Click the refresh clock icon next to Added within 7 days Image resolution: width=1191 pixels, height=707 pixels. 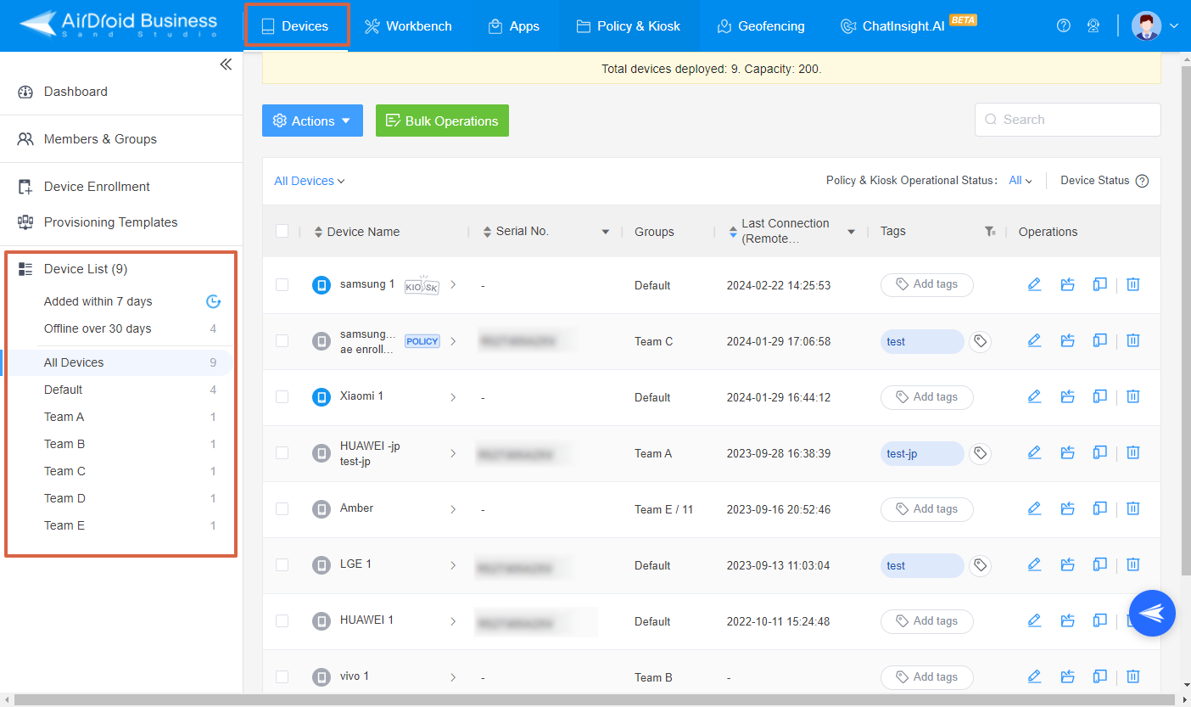coord(214,301)
